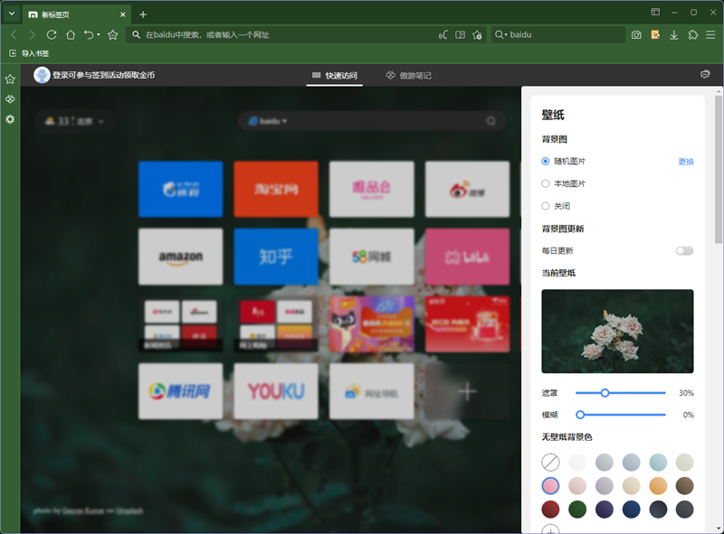Take a screenshot using the camera icon

634,34
